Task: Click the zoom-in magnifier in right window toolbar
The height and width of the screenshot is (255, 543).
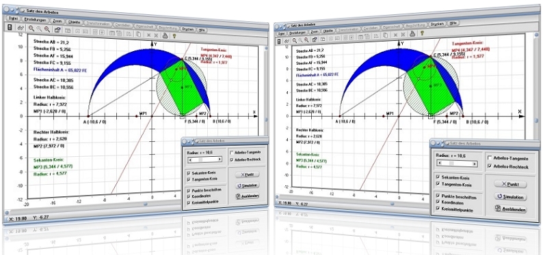Action: 295,40
